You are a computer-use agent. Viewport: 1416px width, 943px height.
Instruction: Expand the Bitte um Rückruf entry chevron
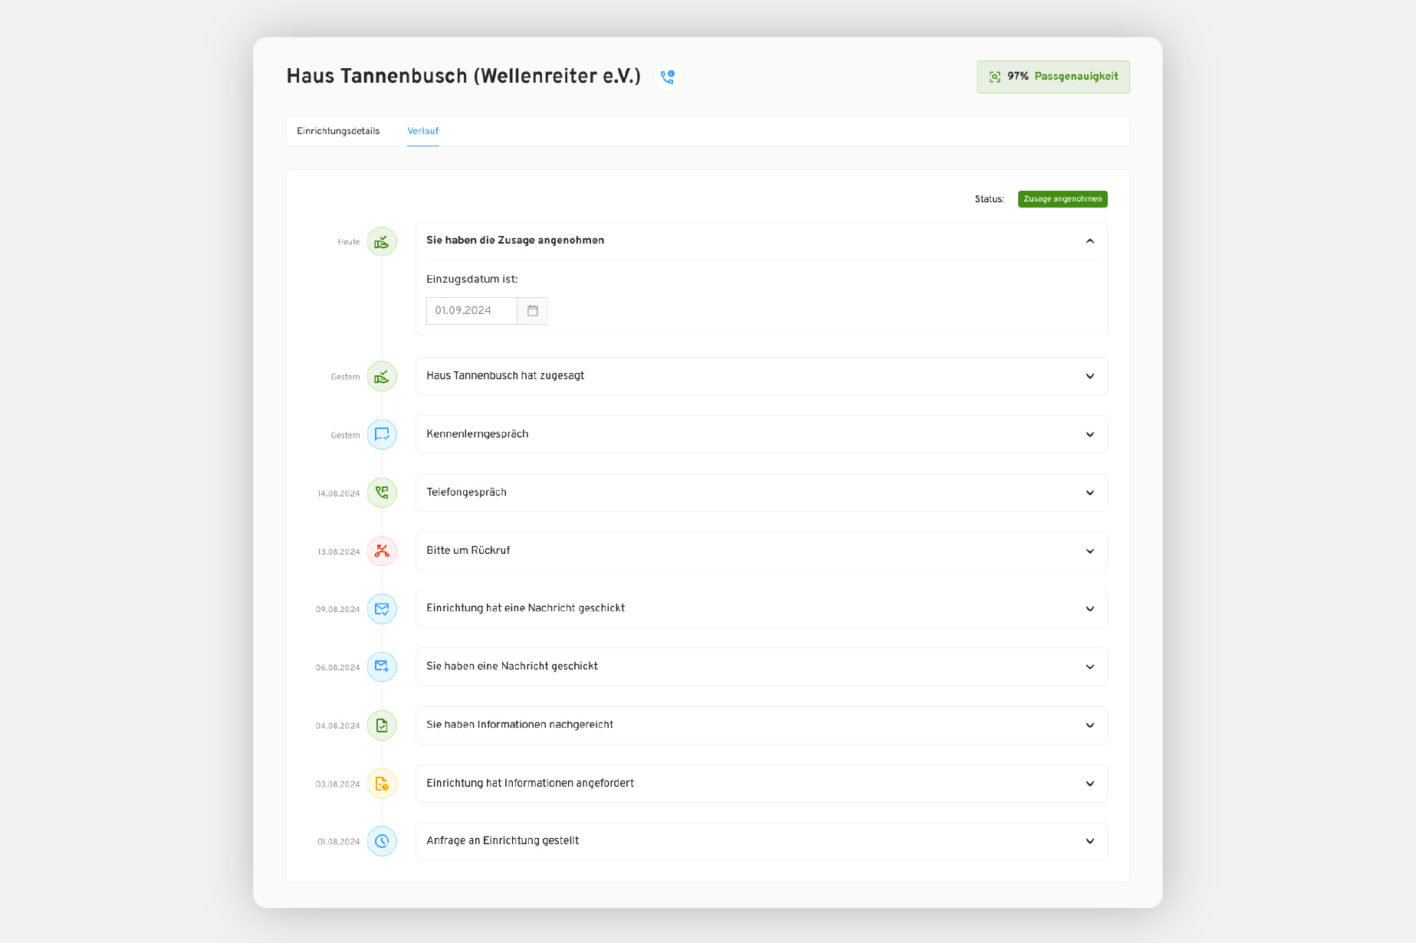pyautogui.click(x=1089, y=551)
